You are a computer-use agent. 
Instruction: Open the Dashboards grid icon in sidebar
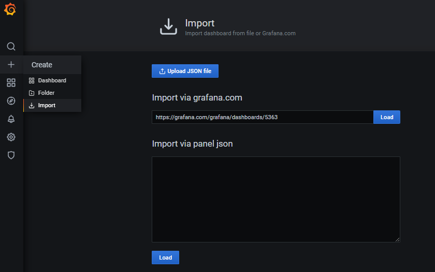point(11,83)
